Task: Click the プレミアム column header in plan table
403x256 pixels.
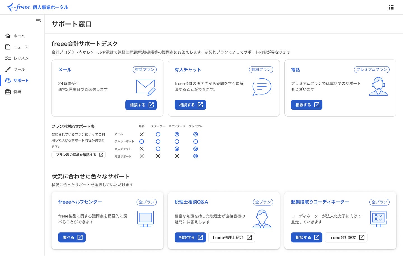Action: point(195,126)
